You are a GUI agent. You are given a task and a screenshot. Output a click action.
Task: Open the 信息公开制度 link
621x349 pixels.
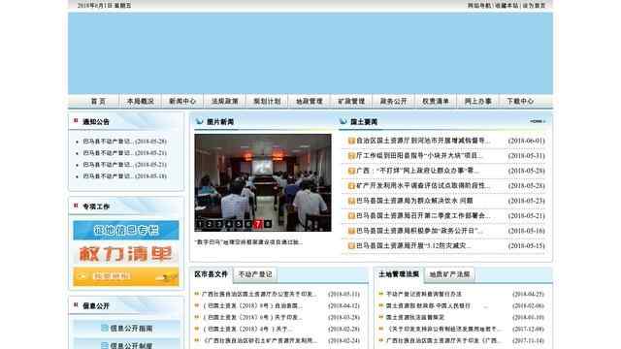(131, 345)
